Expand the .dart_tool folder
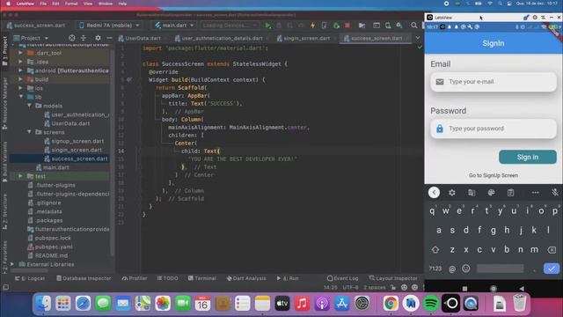The width and height of the screenshot is (563, 317). 20,53
